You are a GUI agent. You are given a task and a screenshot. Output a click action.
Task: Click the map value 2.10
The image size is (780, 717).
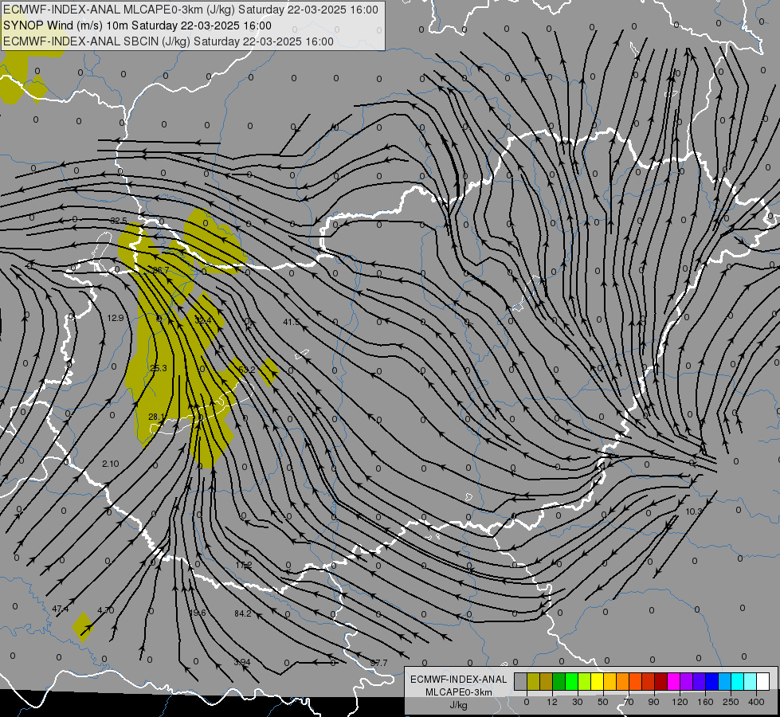[x=111, y=464]
